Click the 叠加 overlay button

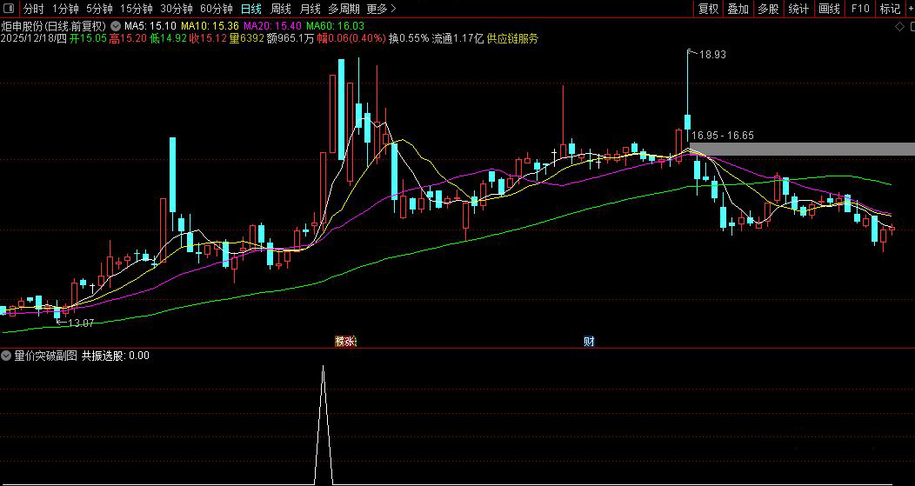tap(738, 9)
